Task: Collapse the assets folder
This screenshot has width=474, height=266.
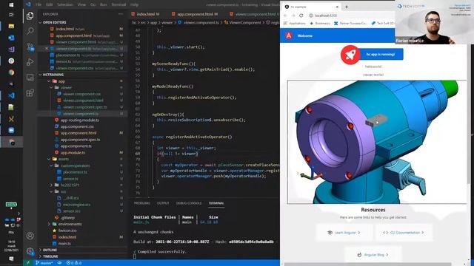Action: coord(49,159)
